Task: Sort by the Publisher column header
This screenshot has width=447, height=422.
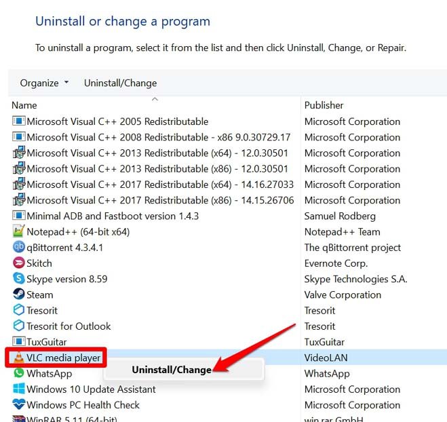Action: click(x=324, y=105)
